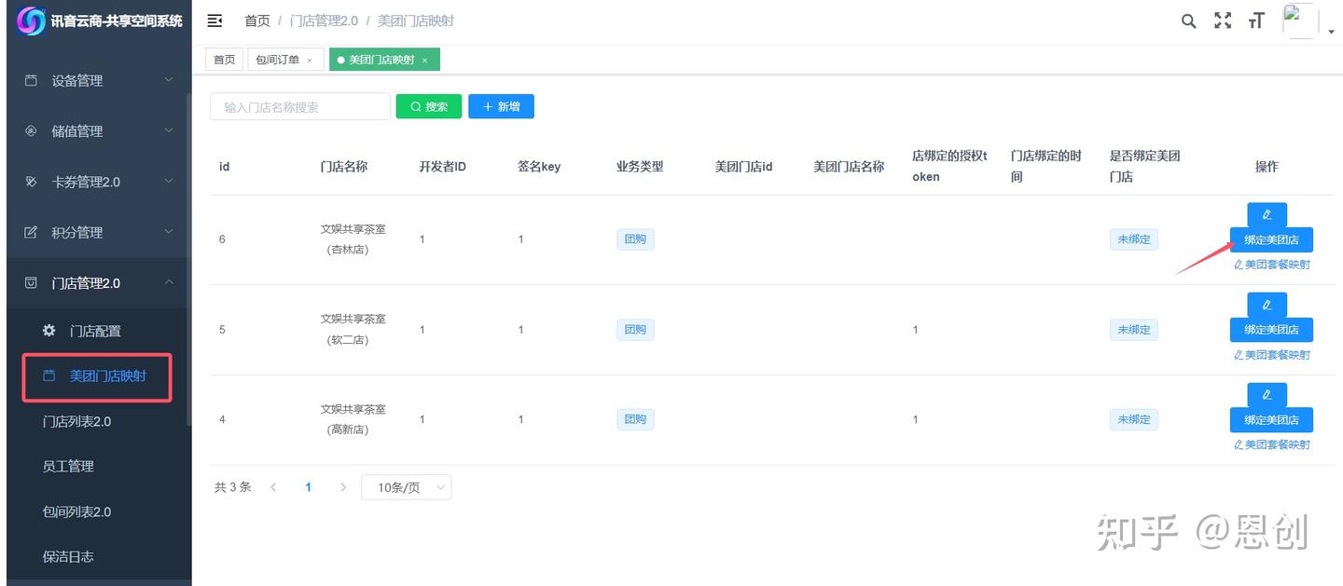Open 包间列表2.0 in sidebar

click(76, 511)
